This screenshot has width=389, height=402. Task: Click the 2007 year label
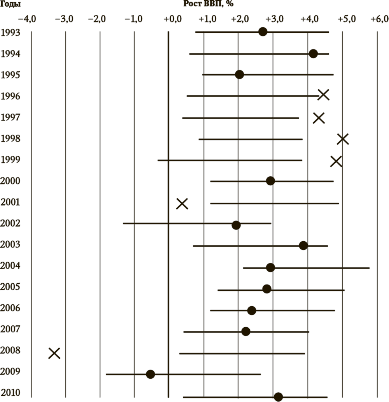click(x=10, y=329)
